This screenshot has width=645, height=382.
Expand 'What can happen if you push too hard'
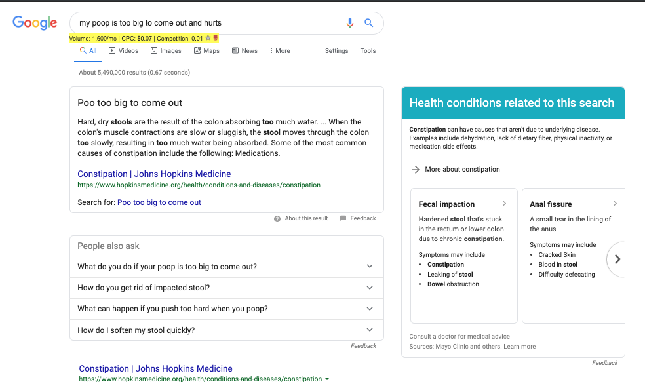point(370,309)
